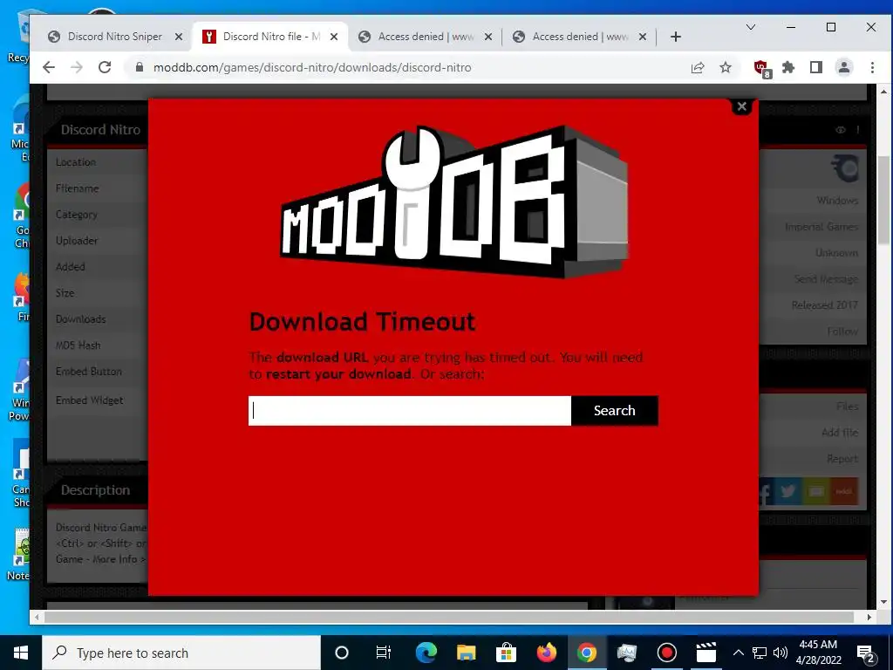Open Task View on the taskbar
Viewport: 893px width, 670px height.
coord(384,653)
